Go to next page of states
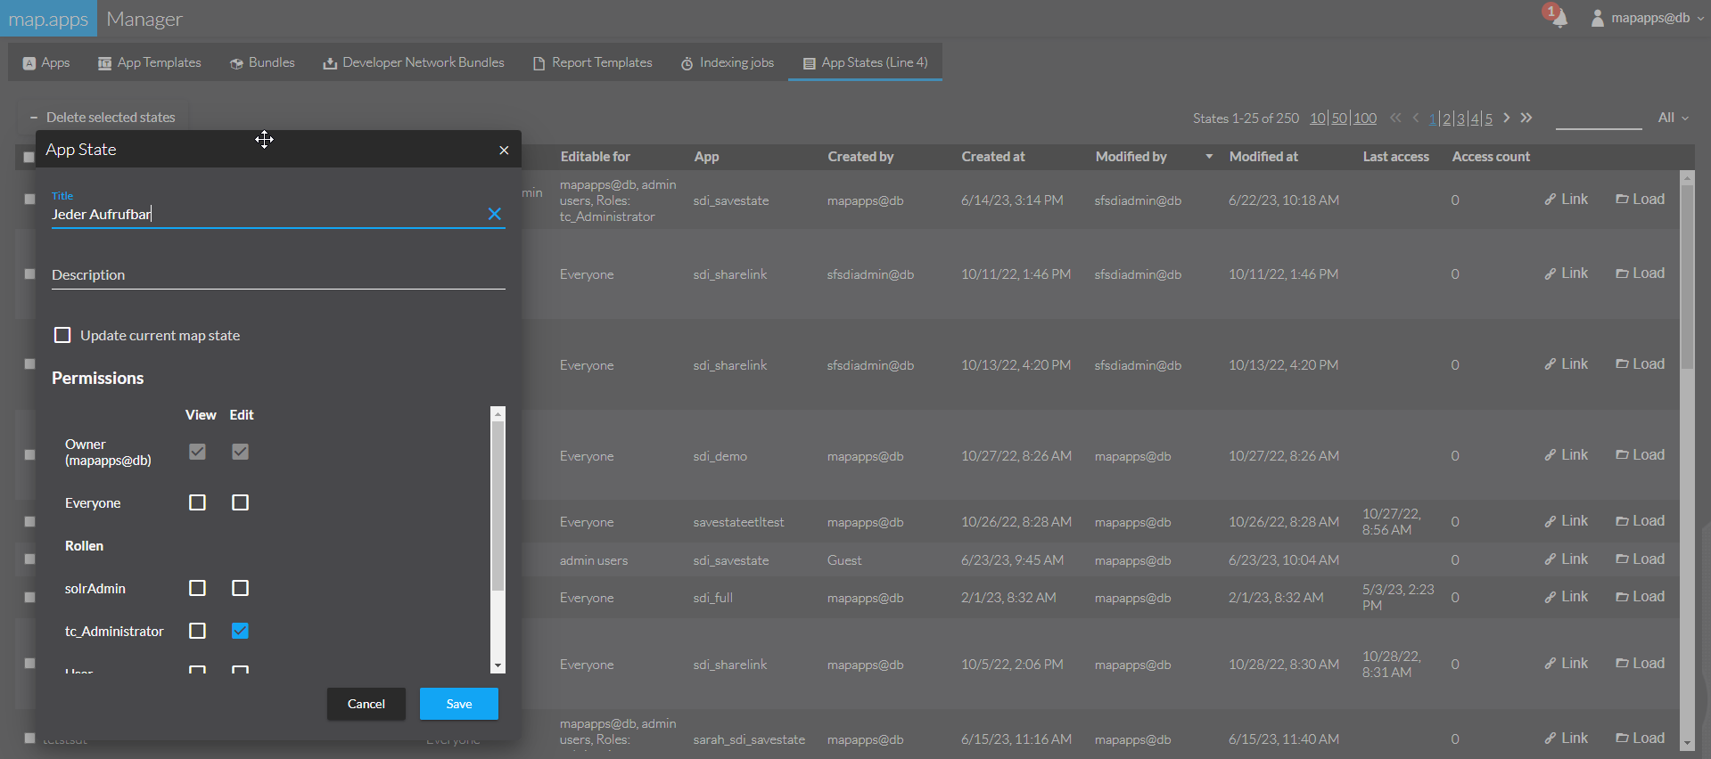Screen dimensions: 1711x759 (1507, 118)
